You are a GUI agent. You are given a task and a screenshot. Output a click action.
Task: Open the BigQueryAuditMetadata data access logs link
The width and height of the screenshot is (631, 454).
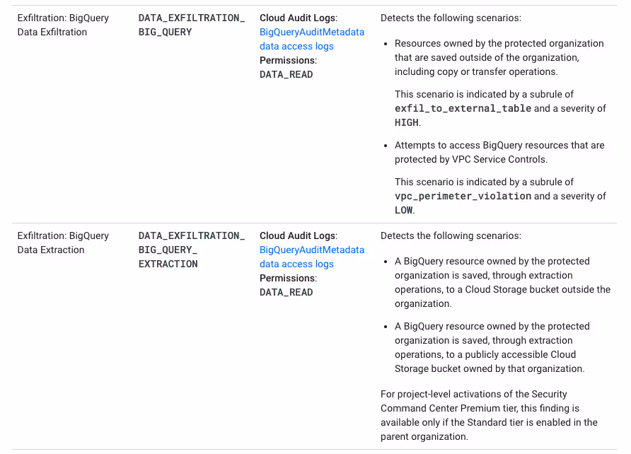[311, 39]
